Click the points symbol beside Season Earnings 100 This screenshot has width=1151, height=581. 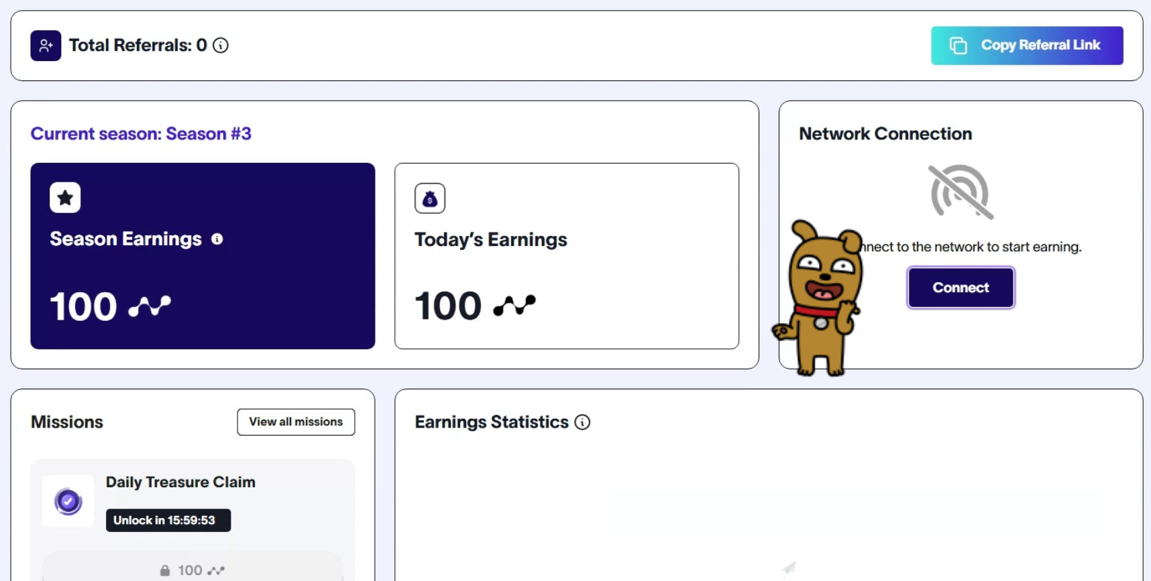pyautogui.click(x=150, y=307)
